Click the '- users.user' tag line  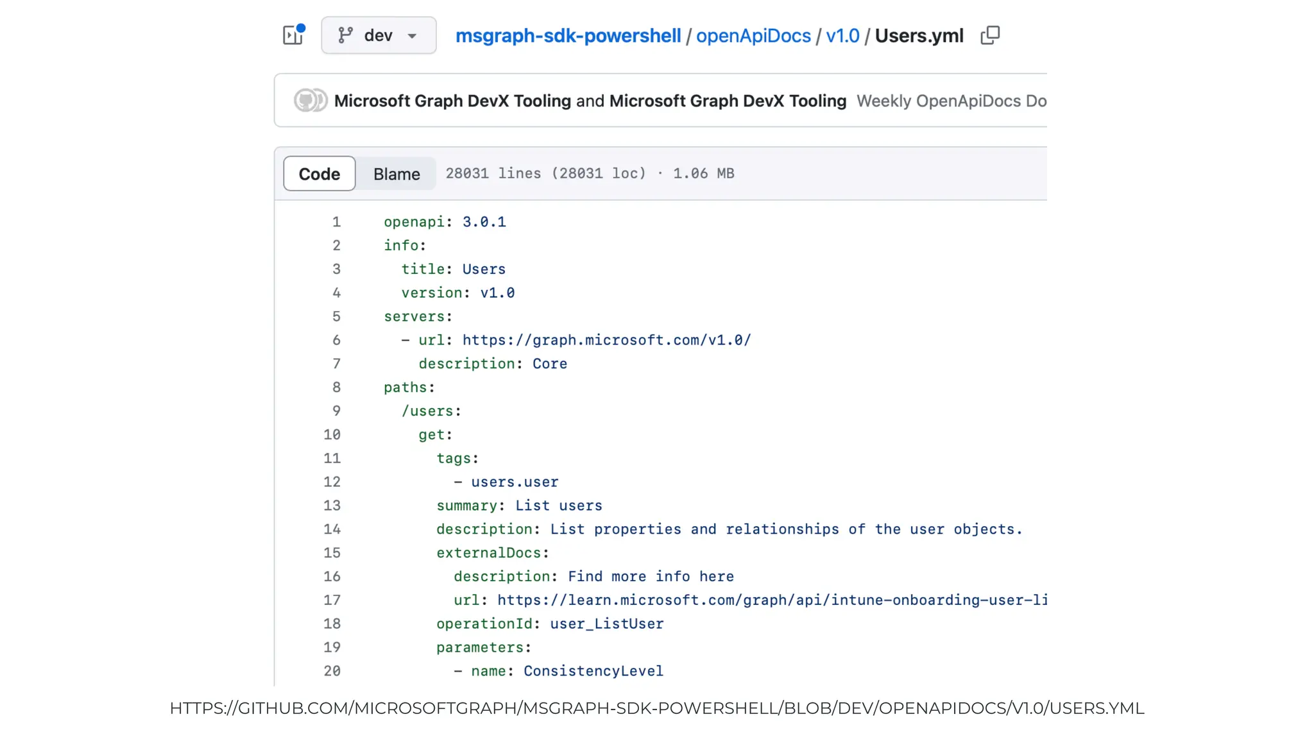tap(506, 482)
